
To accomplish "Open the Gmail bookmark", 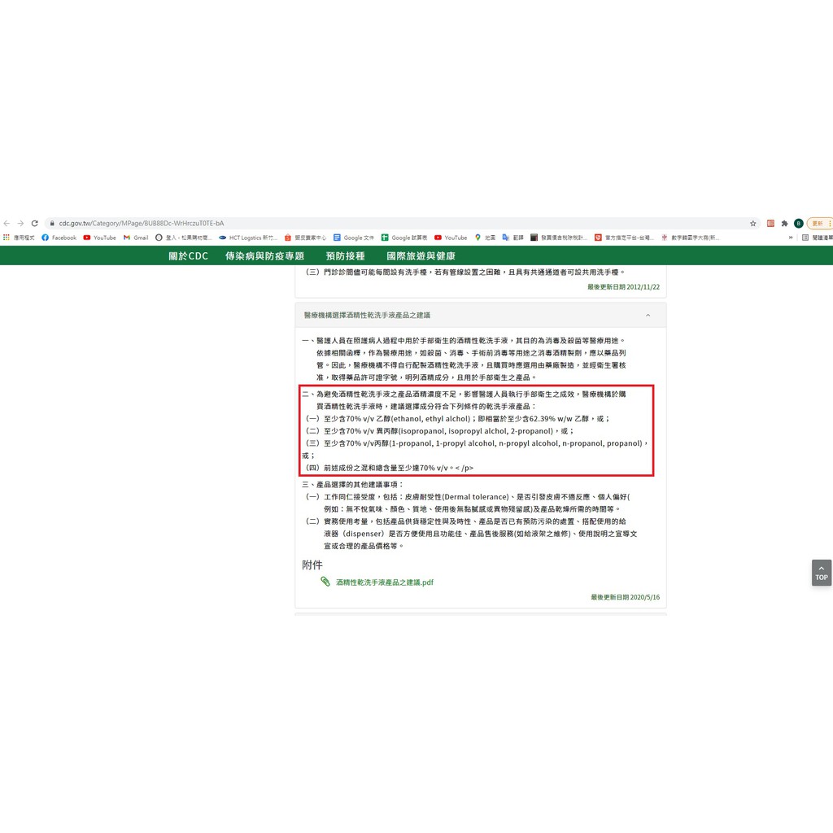I will (136, 238).
